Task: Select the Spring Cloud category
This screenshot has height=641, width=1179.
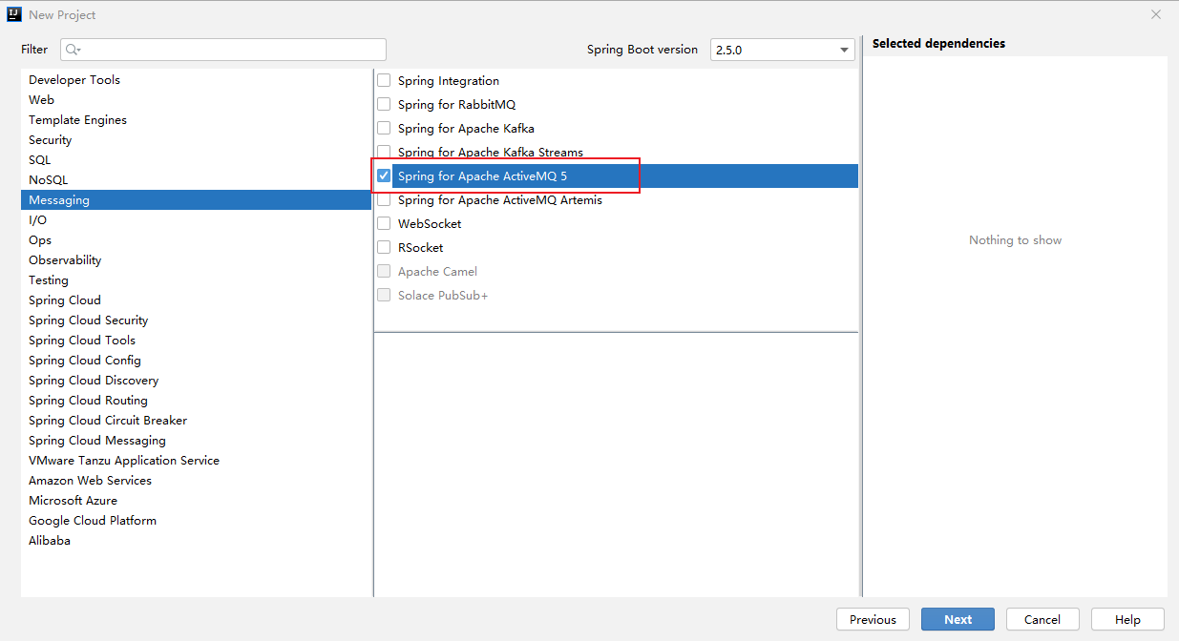Action: pyautogui.click(x=196, y=300)
